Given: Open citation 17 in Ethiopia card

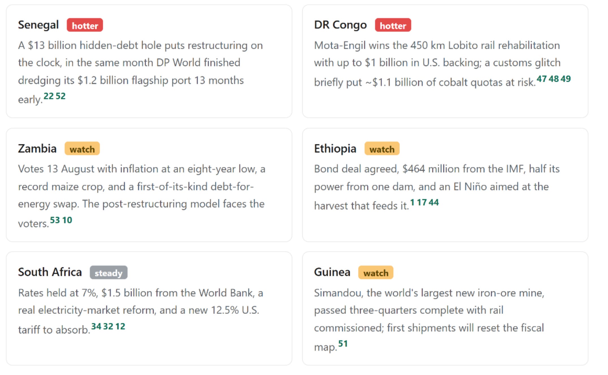Looking at the screenshot, I should coord(422,202).
